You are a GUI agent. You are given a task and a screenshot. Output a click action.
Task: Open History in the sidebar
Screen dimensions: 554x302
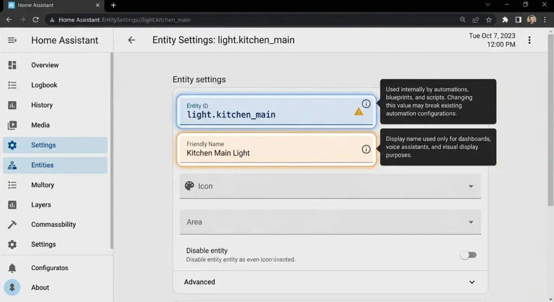55,105
